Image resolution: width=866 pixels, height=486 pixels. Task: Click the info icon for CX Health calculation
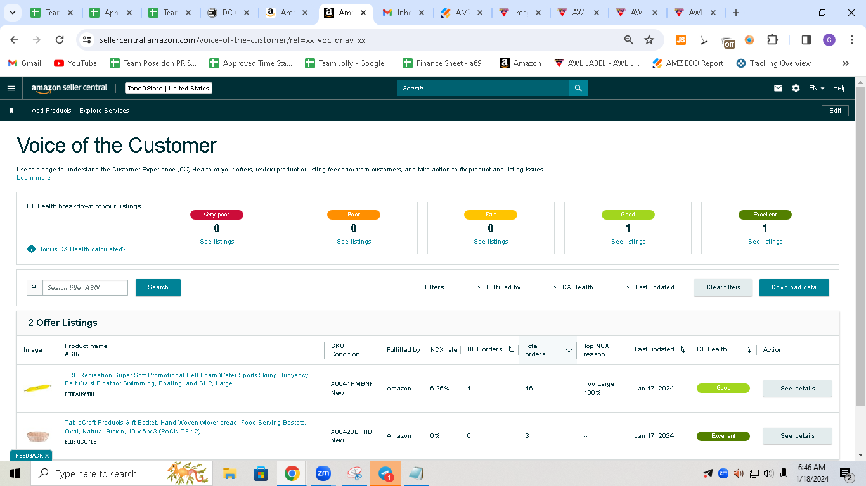31,249
